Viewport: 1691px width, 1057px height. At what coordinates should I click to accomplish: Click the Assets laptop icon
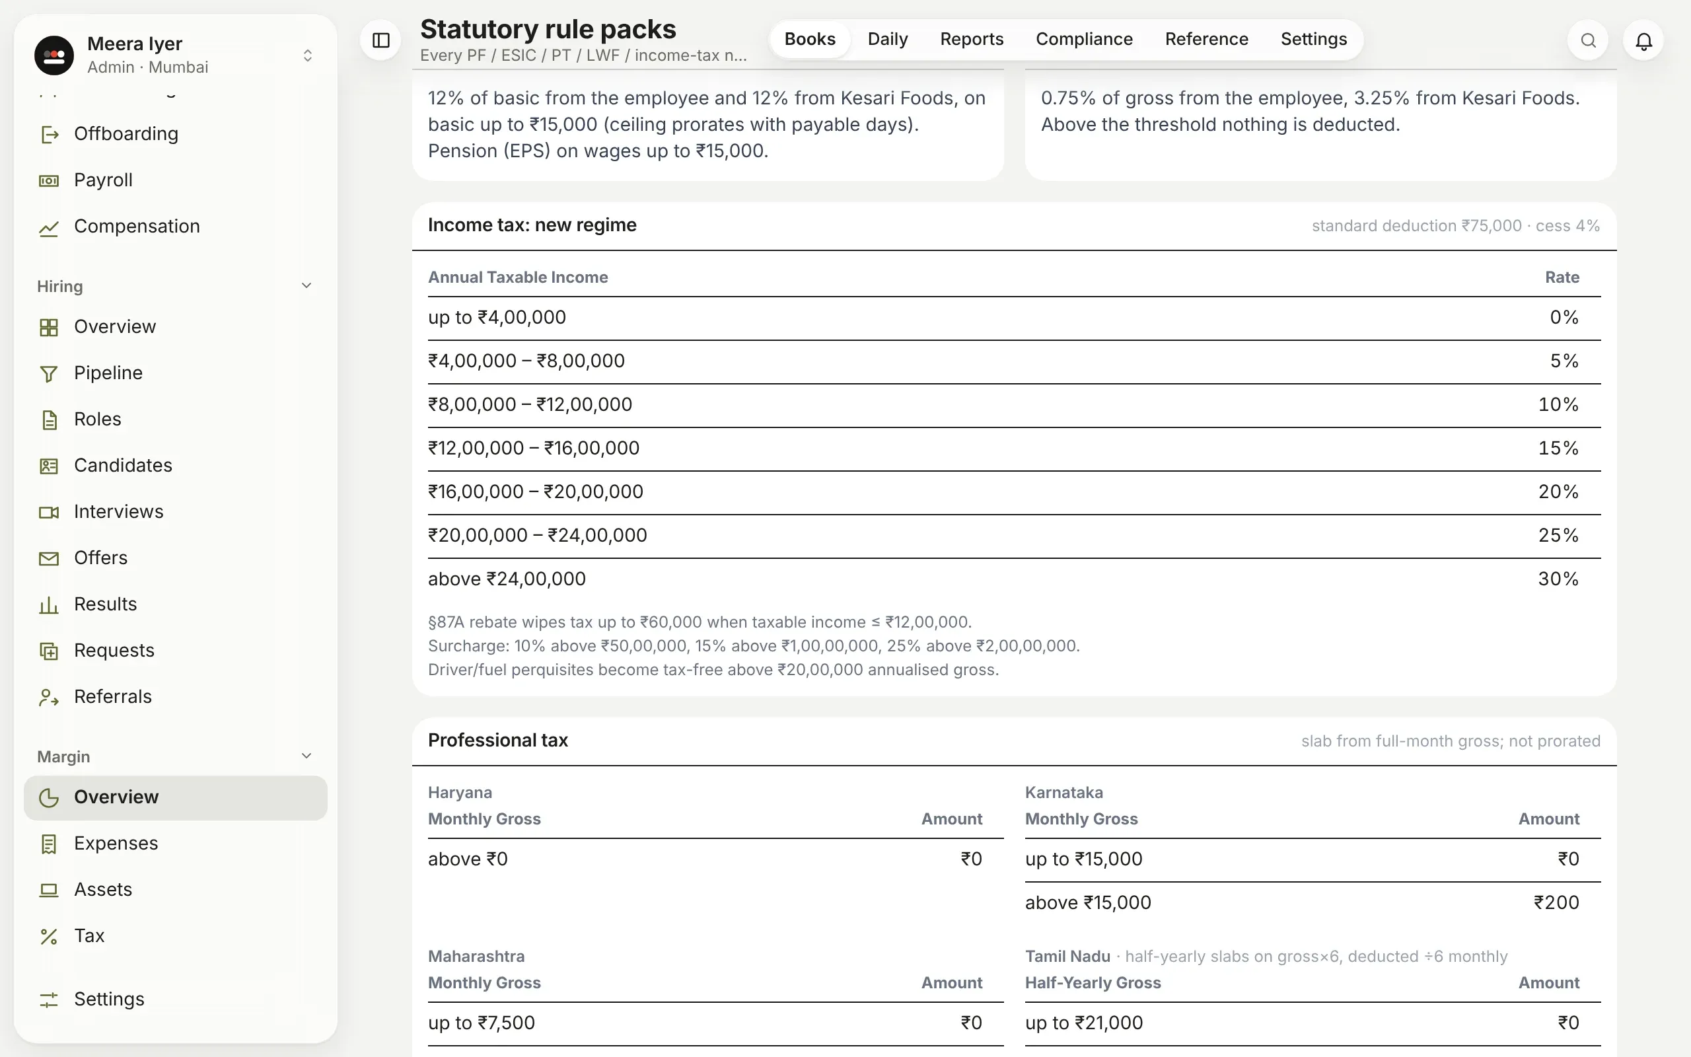(x=49, y=890)
